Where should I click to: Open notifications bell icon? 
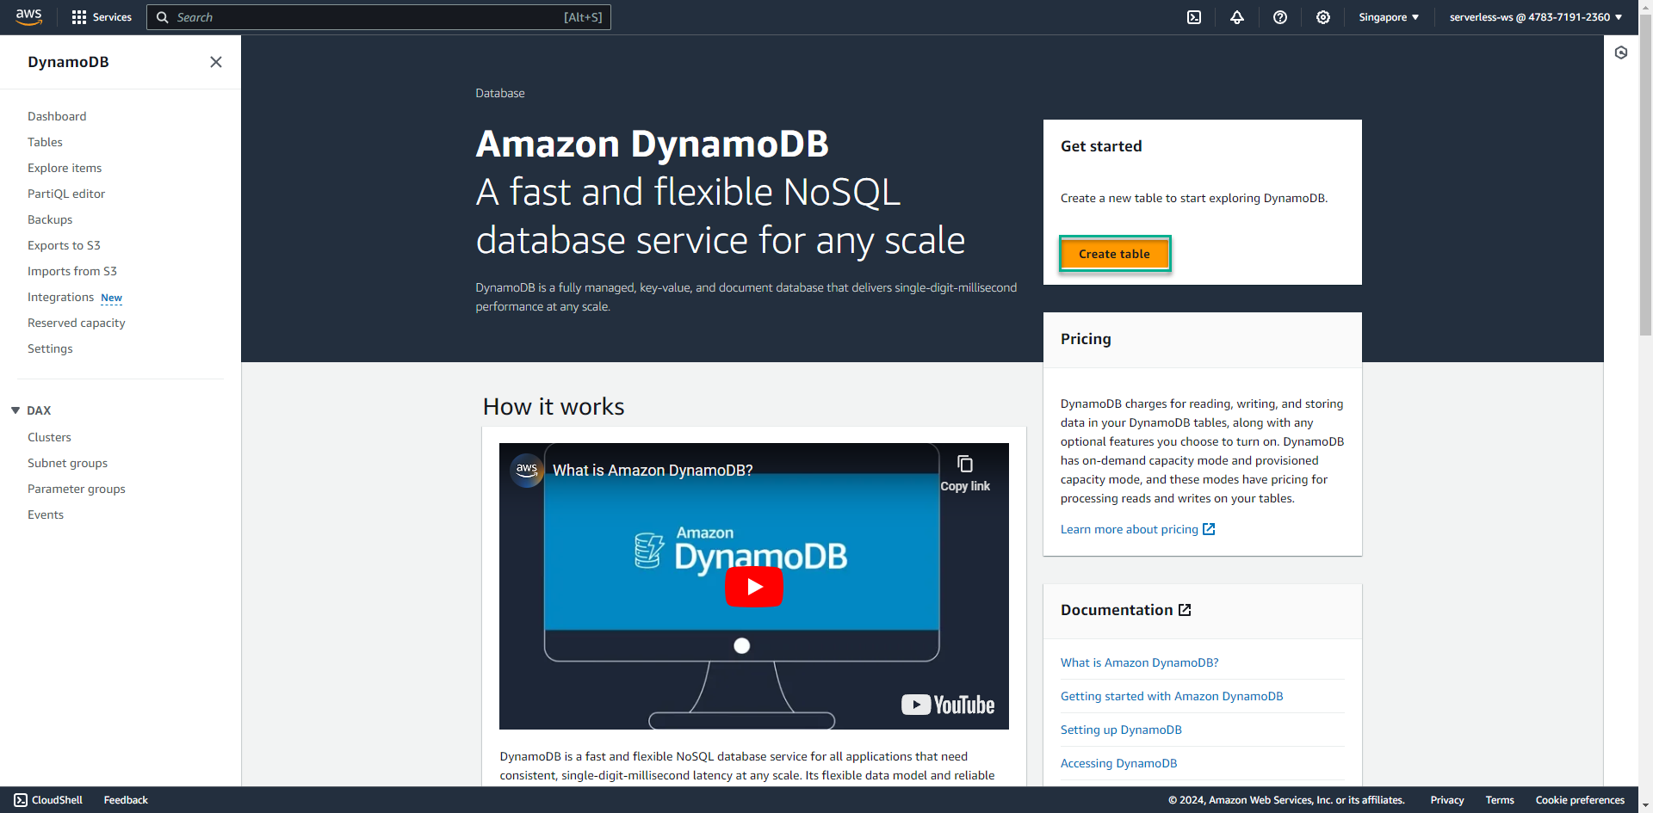pyautogui.click(x=1237, y=17)
